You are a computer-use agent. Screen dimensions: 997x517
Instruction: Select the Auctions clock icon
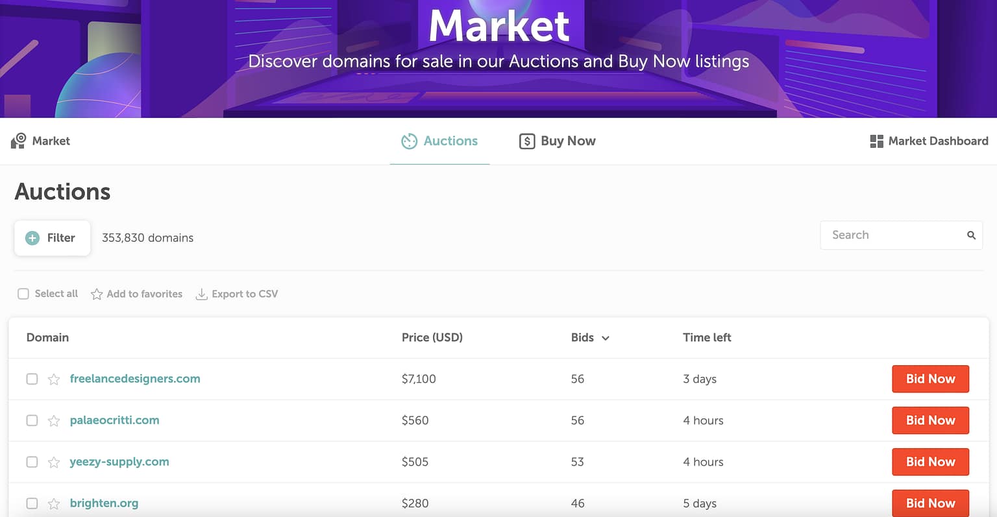coord(408,141)
